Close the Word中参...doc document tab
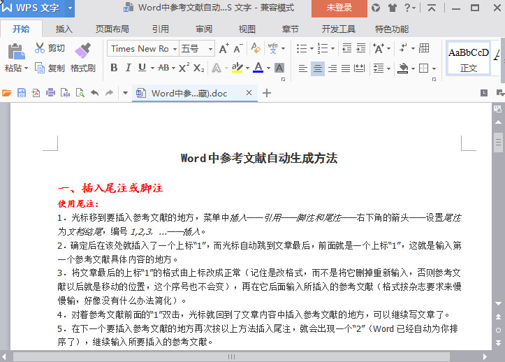Image resolution: width=505 pixels, height=362 pixels. pyautogui.click(x=249, y=93)
